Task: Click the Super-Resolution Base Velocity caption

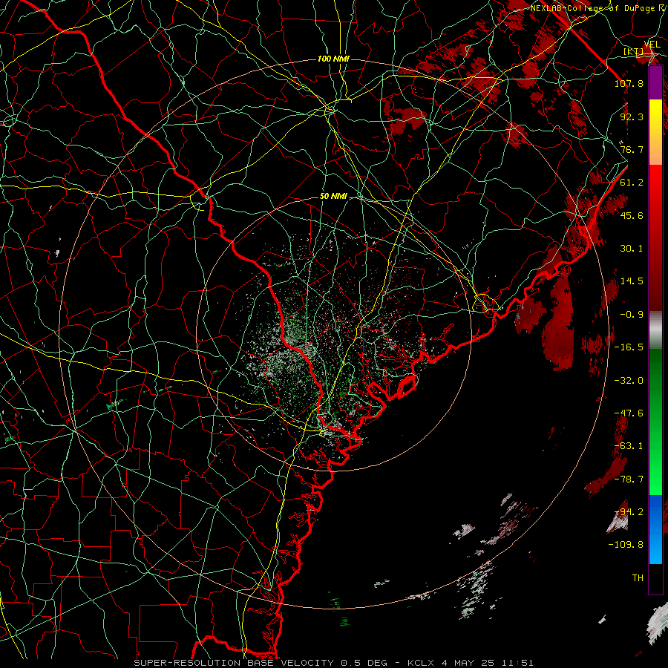Action: click(333, 663)
